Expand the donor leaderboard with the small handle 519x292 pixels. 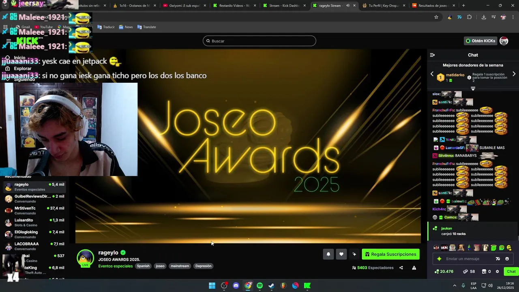(473, 88)
